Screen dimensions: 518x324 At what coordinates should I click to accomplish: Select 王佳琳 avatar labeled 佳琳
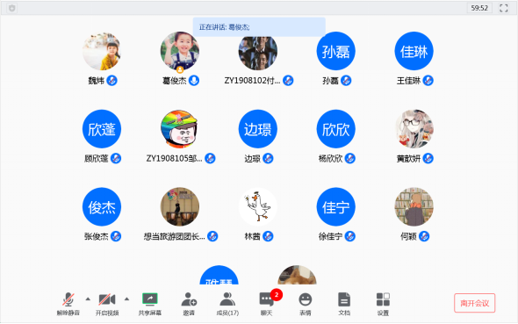point(414,51)
